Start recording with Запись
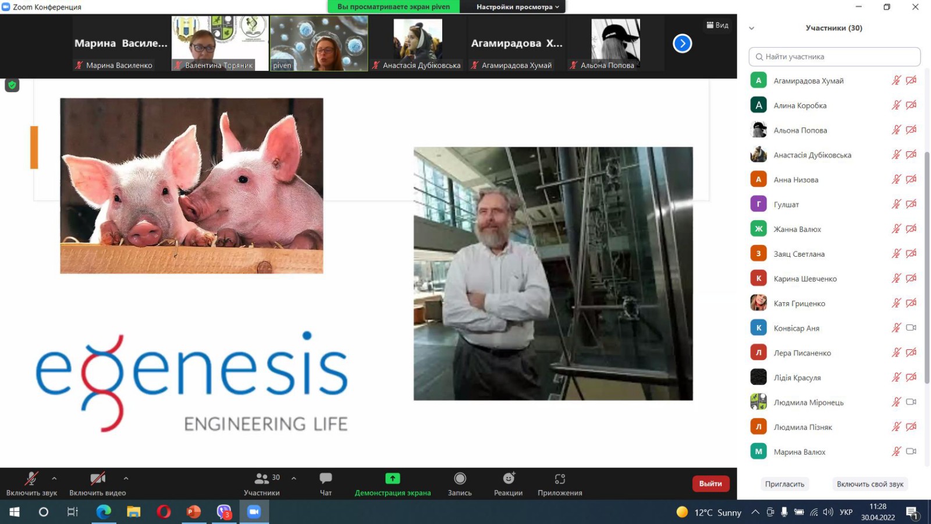The image size is (931, 524). [460, 484]
